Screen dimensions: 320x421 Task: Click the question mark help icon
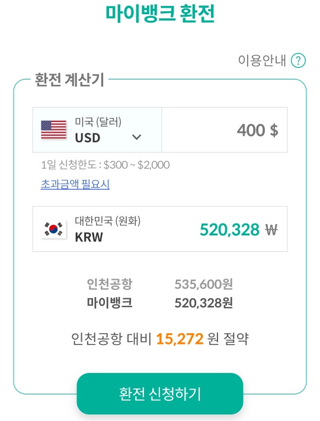[298, 60]
